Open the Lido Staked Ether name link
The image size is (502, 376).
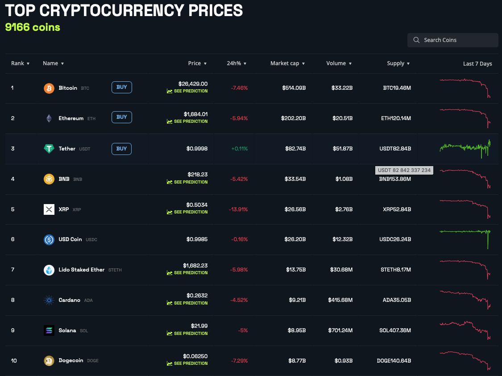coord(81,270)
